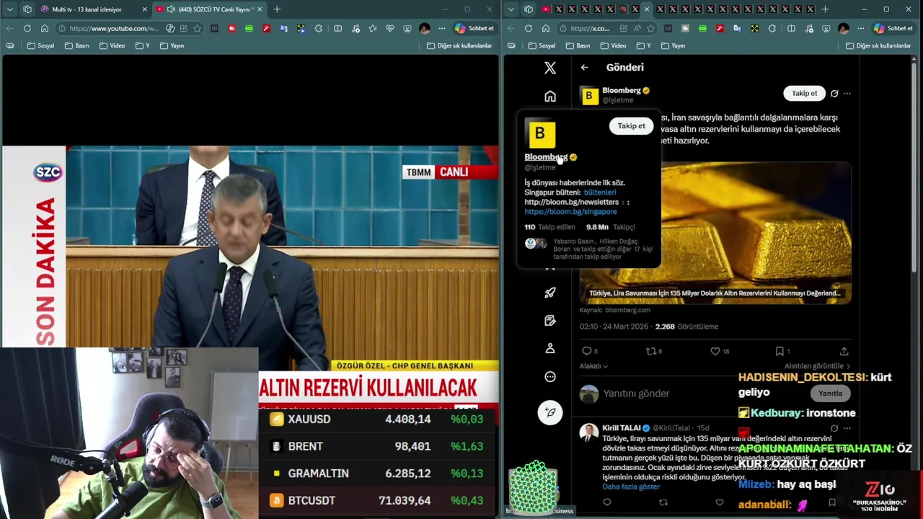
Task: Open new tab in YouTube window
Action: 277,9
